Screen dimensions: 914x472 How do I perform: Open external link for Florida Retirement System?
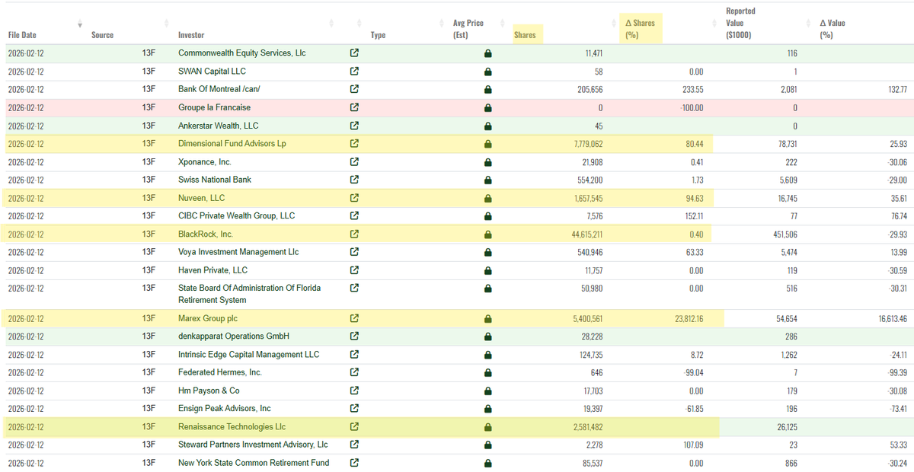click(x=354, y=288)
